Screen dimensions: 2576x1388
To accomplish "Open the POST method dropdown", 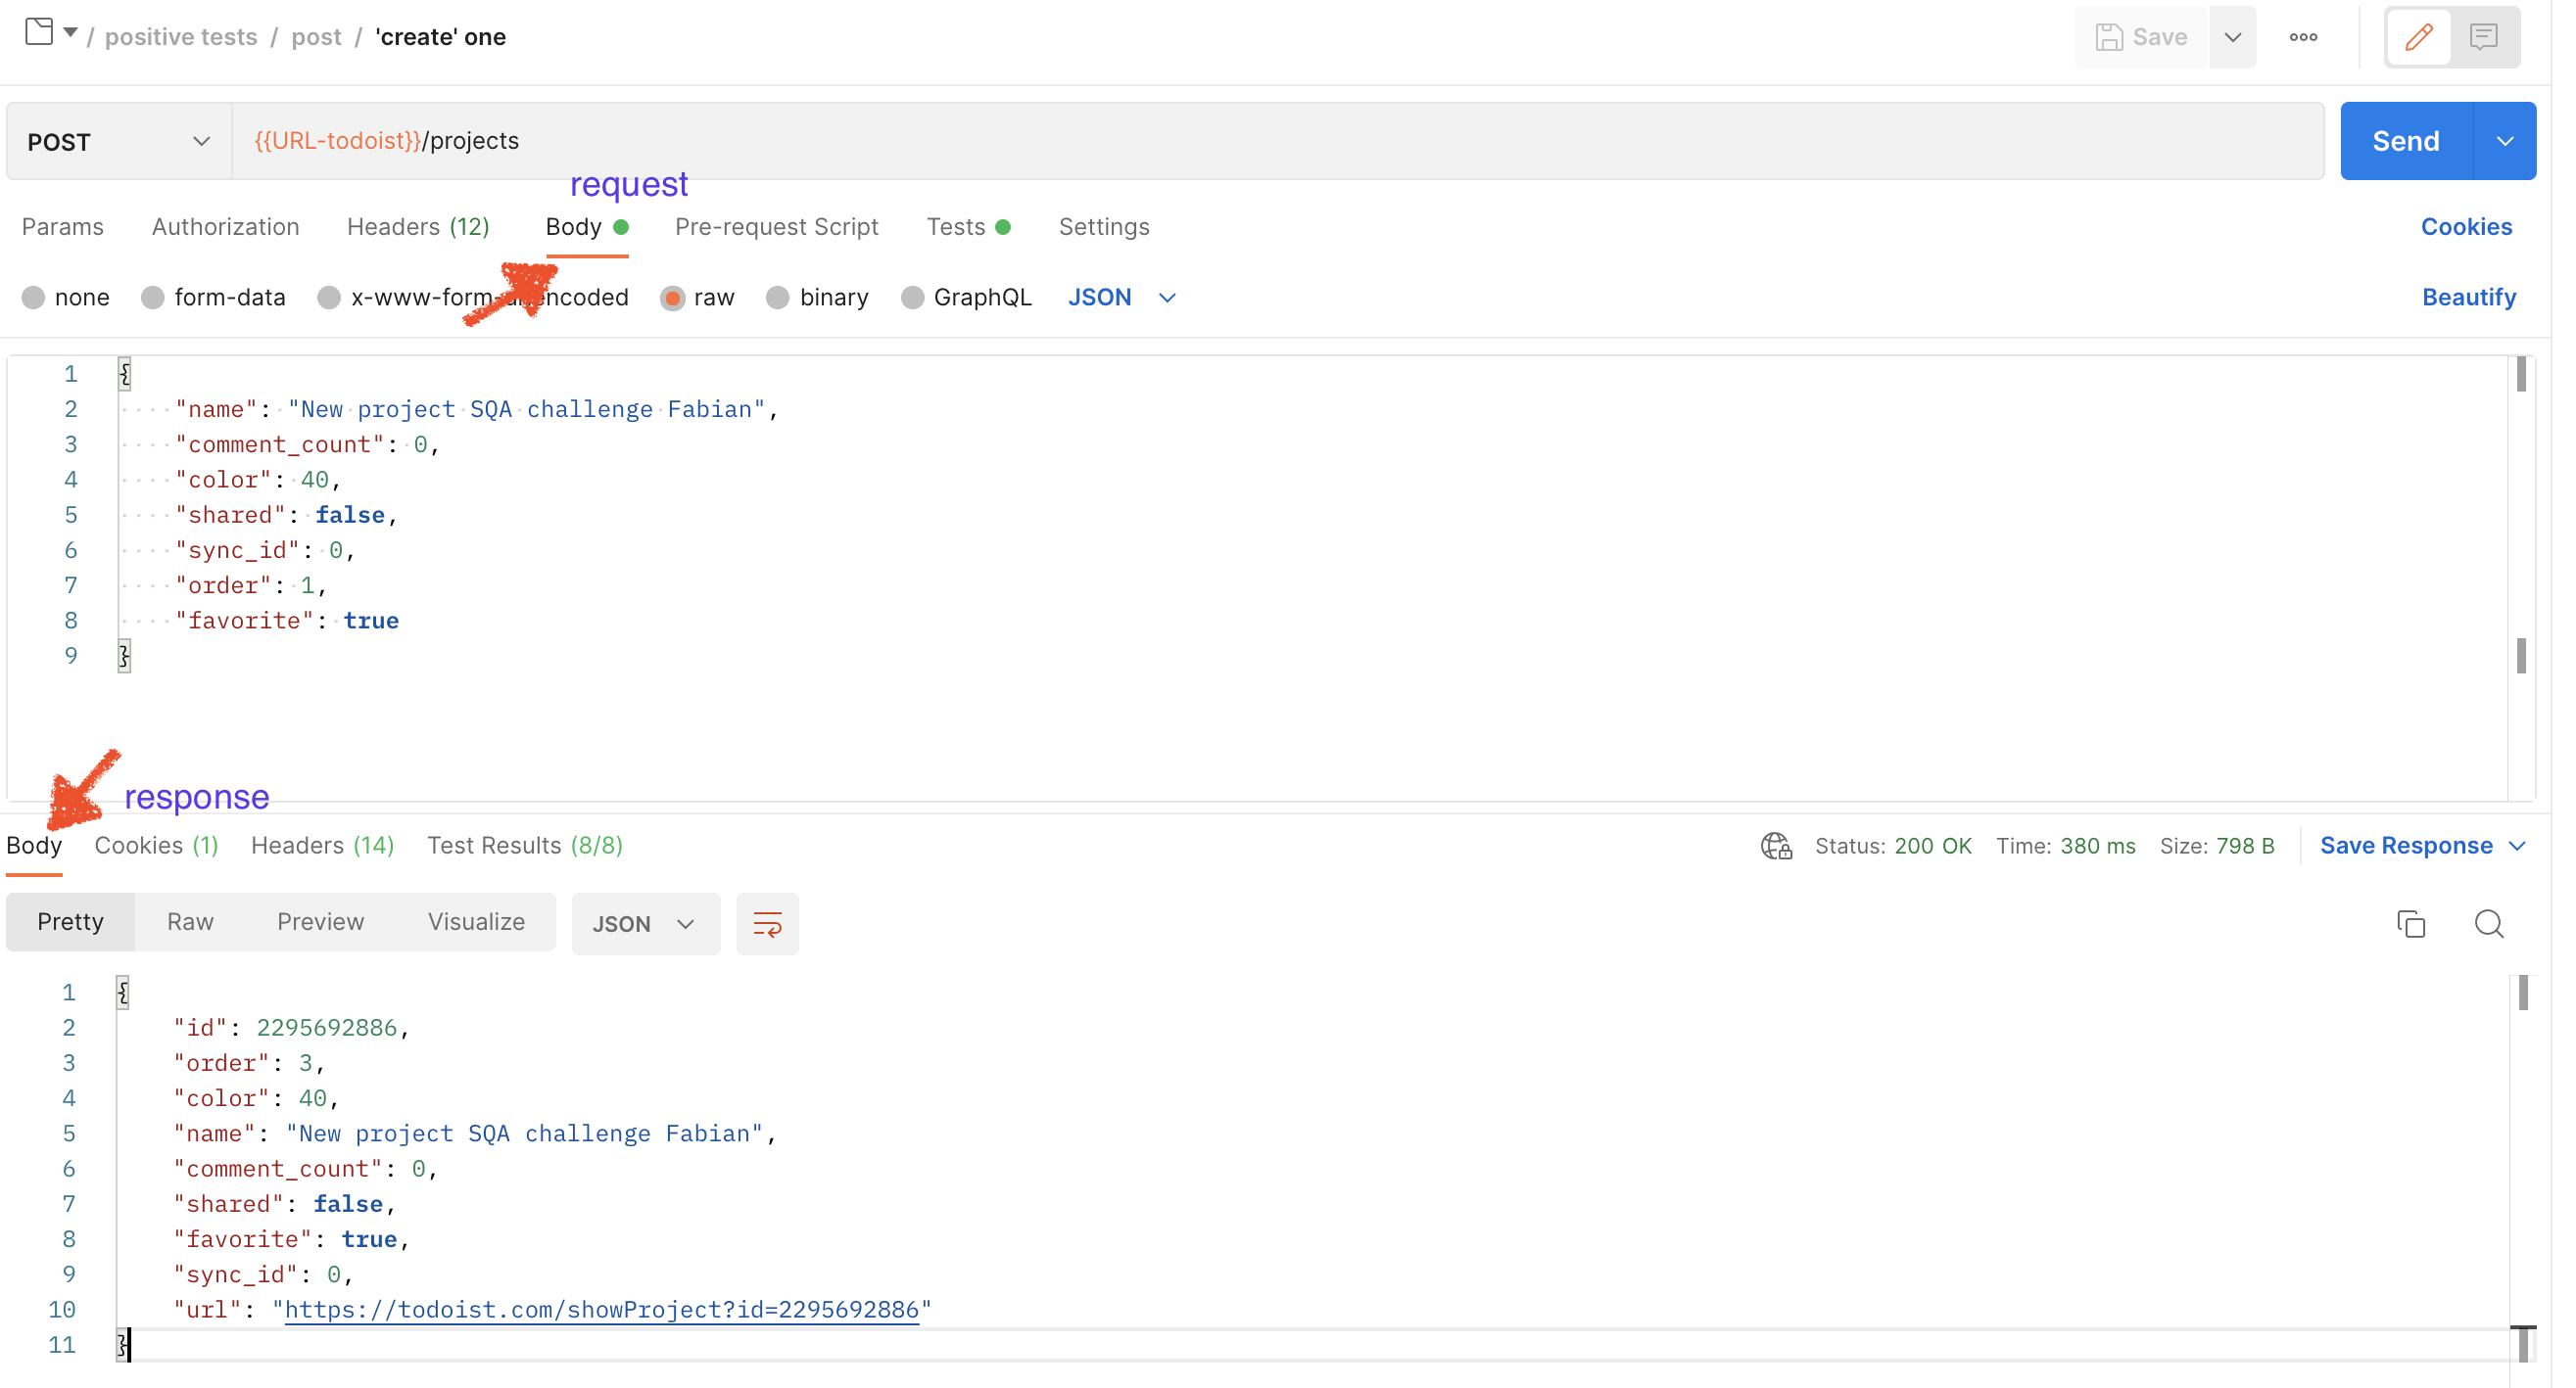I will point(119,142).
